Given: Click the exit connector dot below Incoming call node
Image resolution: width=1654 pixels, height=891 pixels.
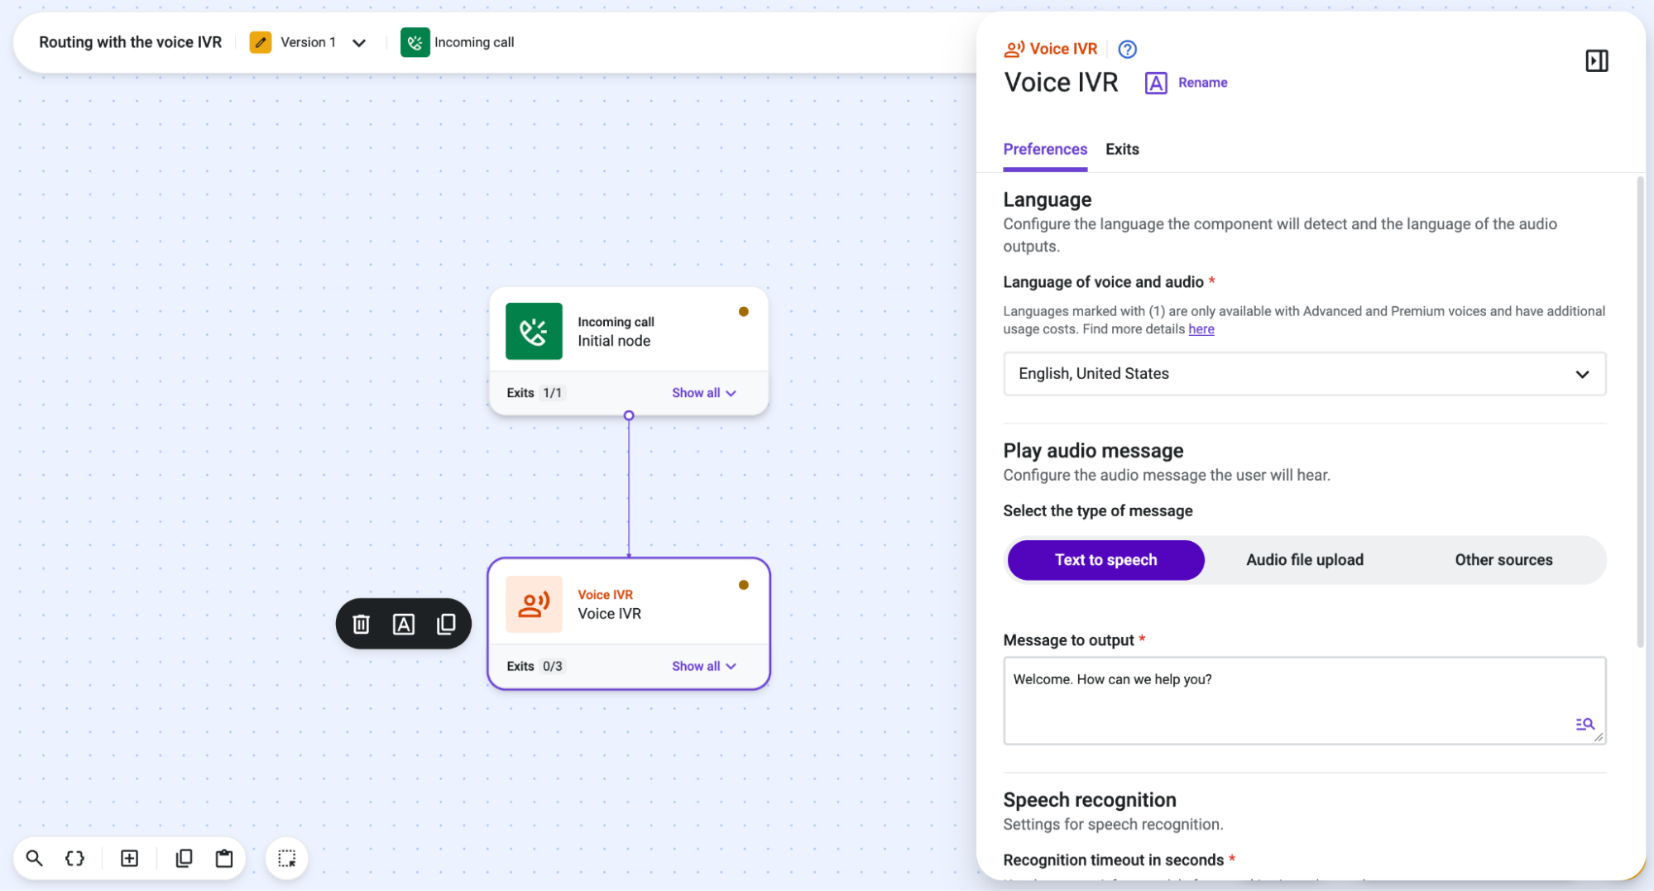Looking at the screenshot, I should [x=629, y=415].
